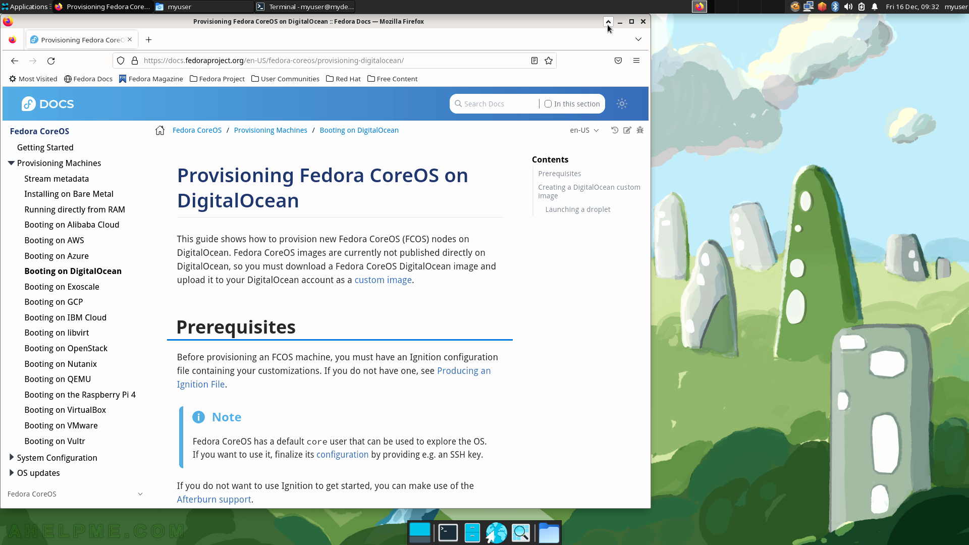Switch to Terminal window in taskbar
969x545 pixels.
coord(305,7)
